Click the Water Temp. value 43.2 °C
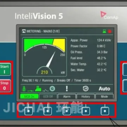The height and width of the screenshot is (127, 127). [102, 64]
